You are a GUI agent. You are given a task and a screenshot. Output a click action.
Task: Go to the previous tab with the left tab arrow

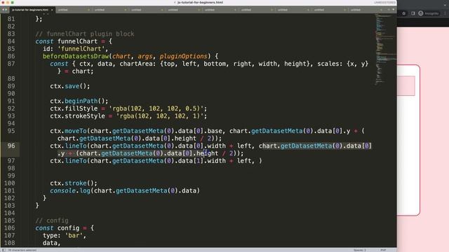tap(3, 10)
